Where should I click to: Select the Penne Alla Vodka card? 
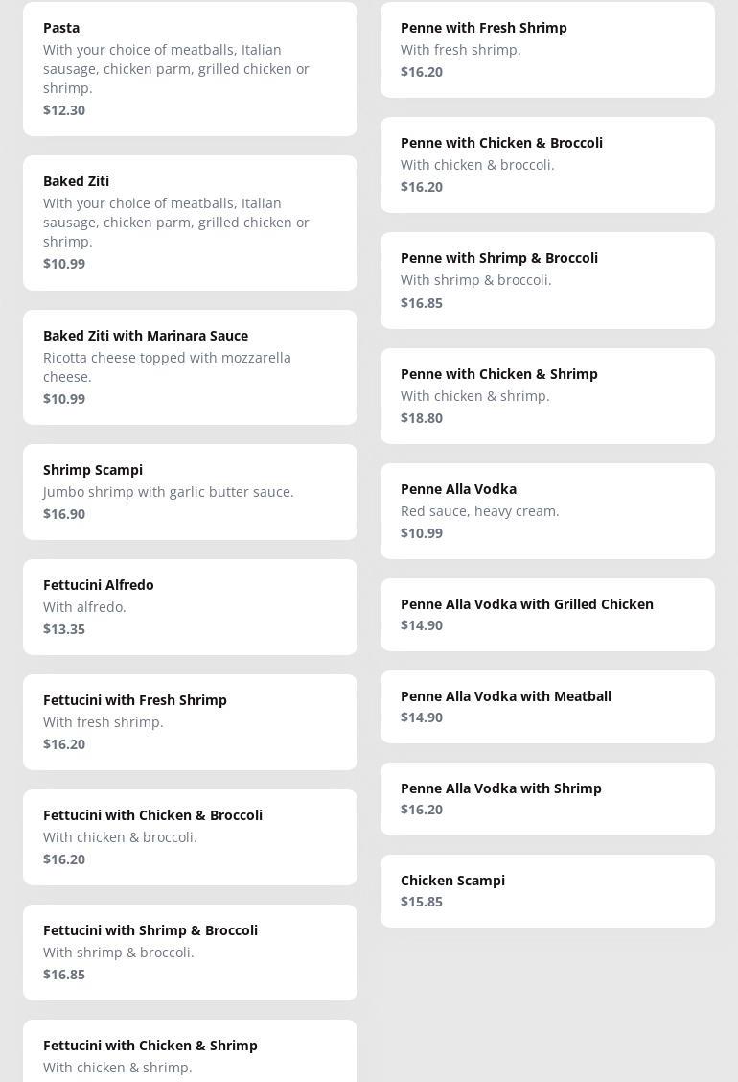pyautogui.click(x=547, y=510)
